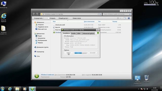Click the Install button
The width and height of the screenshot is (162, 91).
point(69,53)
